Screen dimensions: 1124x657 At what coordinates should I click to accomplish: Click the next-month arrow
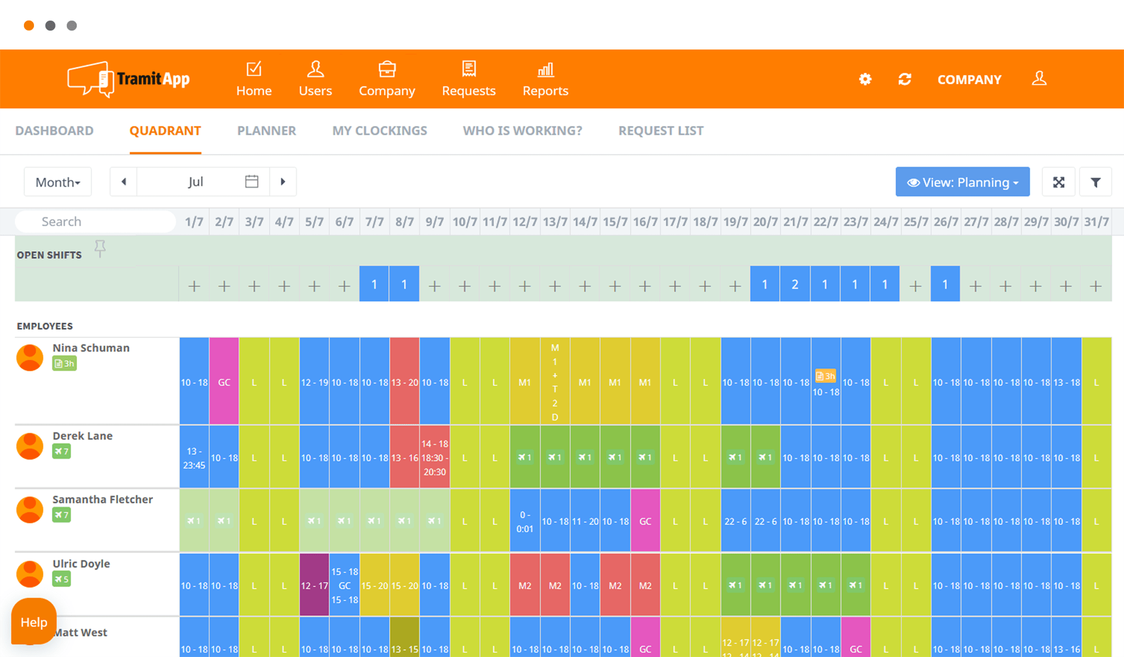tap(283, 182)
